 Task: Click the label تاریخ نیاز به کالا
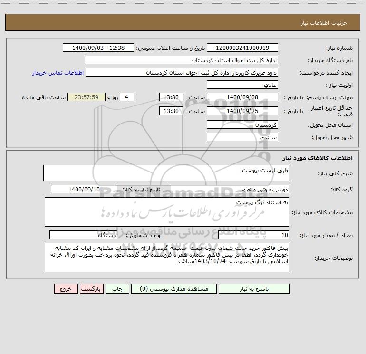(141, 190)
